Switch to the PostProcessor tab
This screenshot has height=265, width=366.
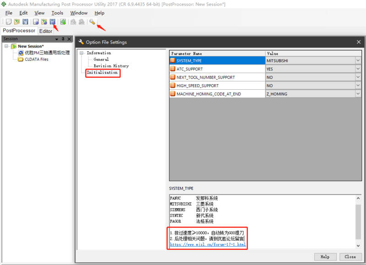tap(19, 31)
